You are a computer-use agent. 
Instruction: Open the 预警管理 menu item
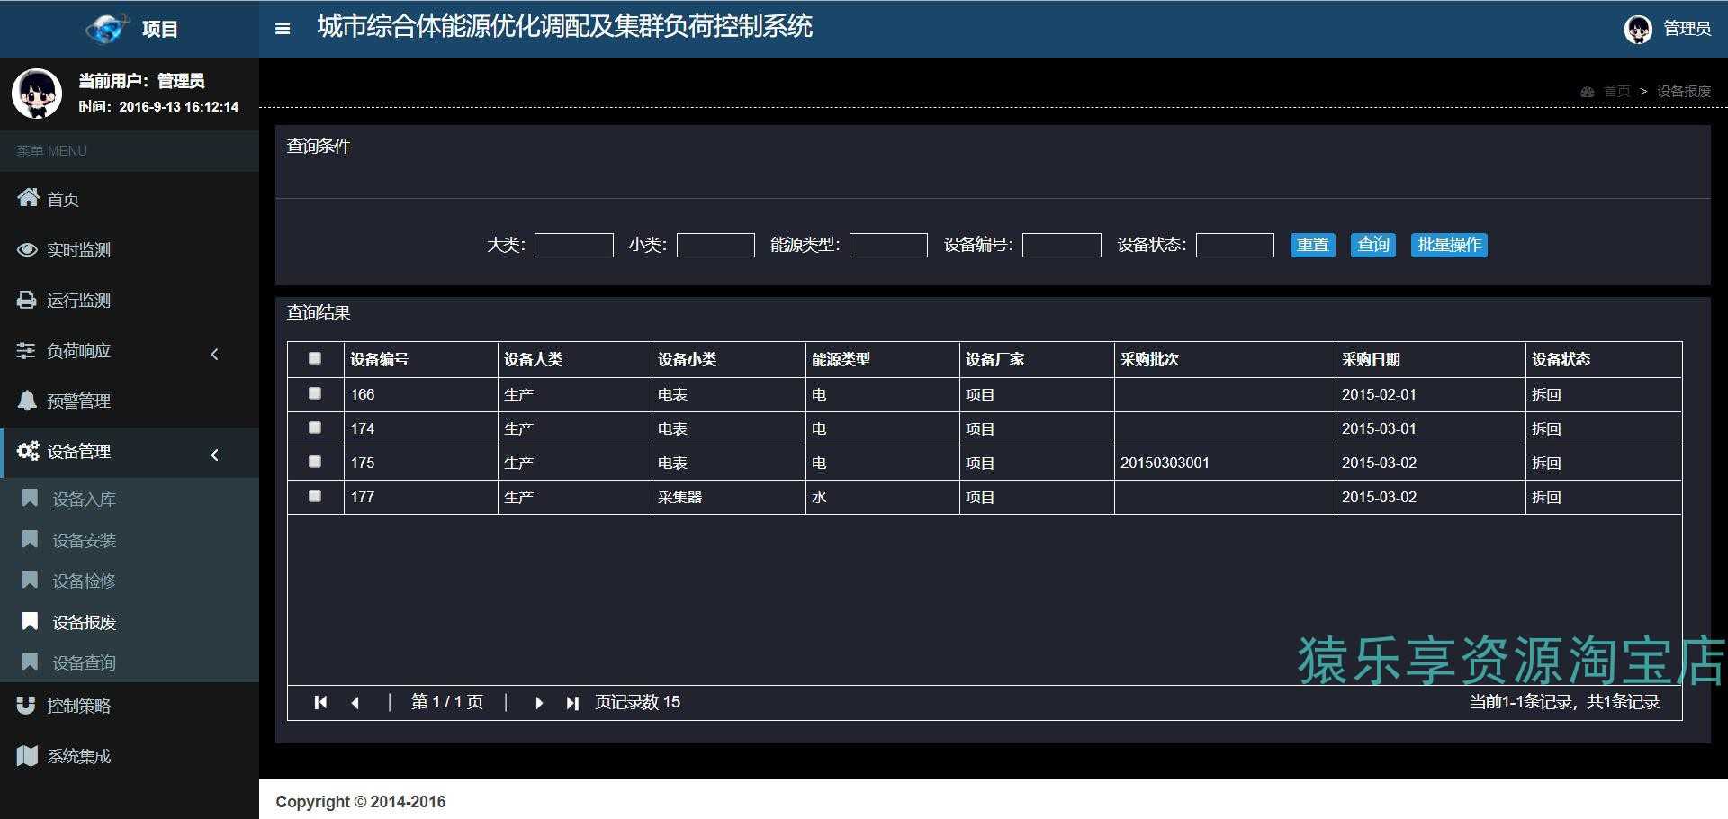tap(130, 400)
